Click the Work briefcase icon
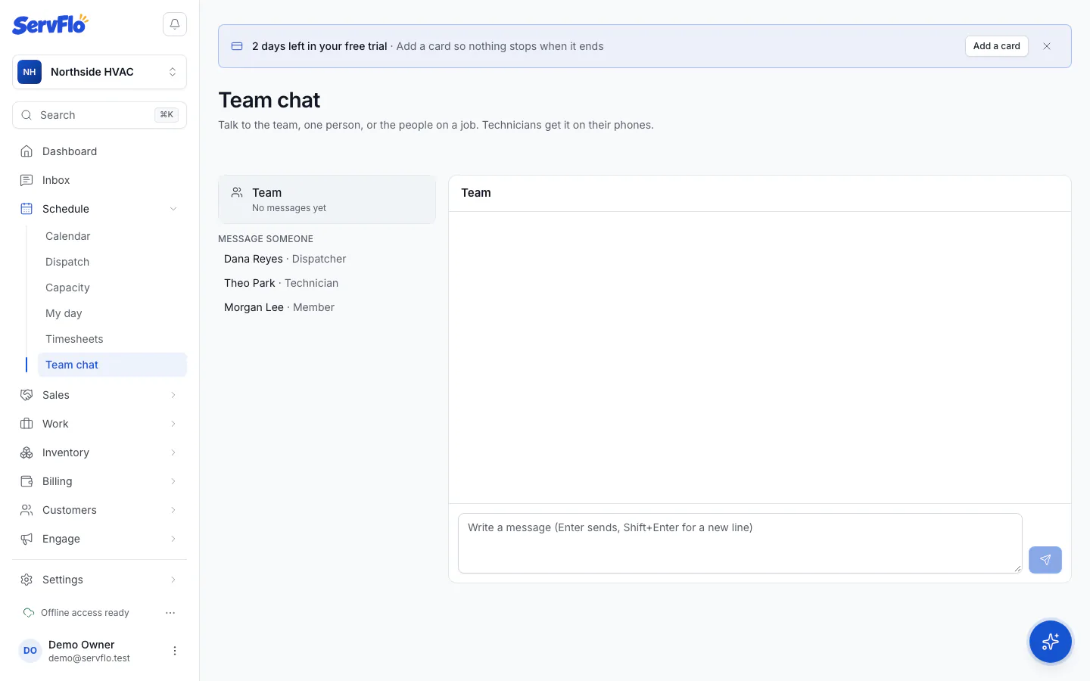This screenshot has width=1090, height=681. tap(26, 424)
